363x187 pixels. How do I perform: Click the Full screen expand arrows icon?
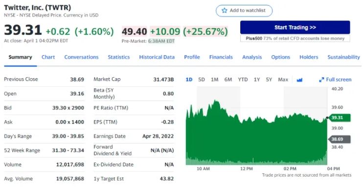point(321,80)
